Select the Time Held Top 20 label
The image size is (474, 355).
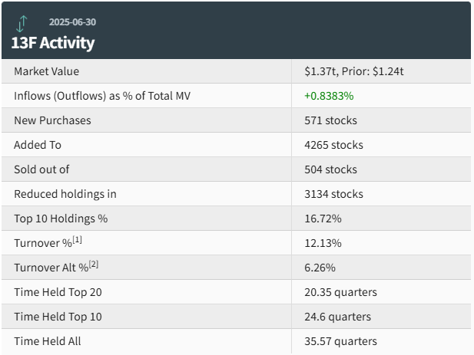pyautogui.click(x=58, y=292)
